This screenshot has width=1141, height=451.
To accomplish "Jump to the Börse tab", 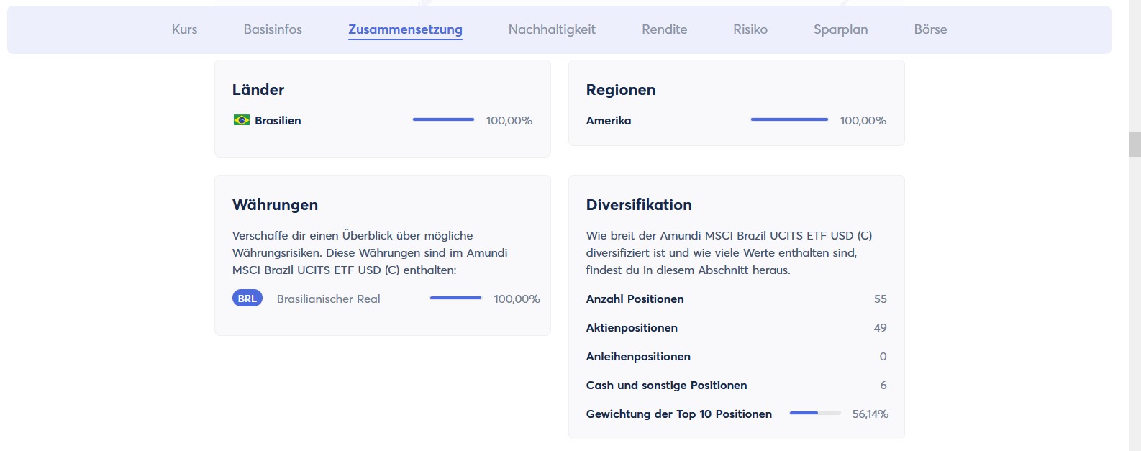I will tap(930, 29).
